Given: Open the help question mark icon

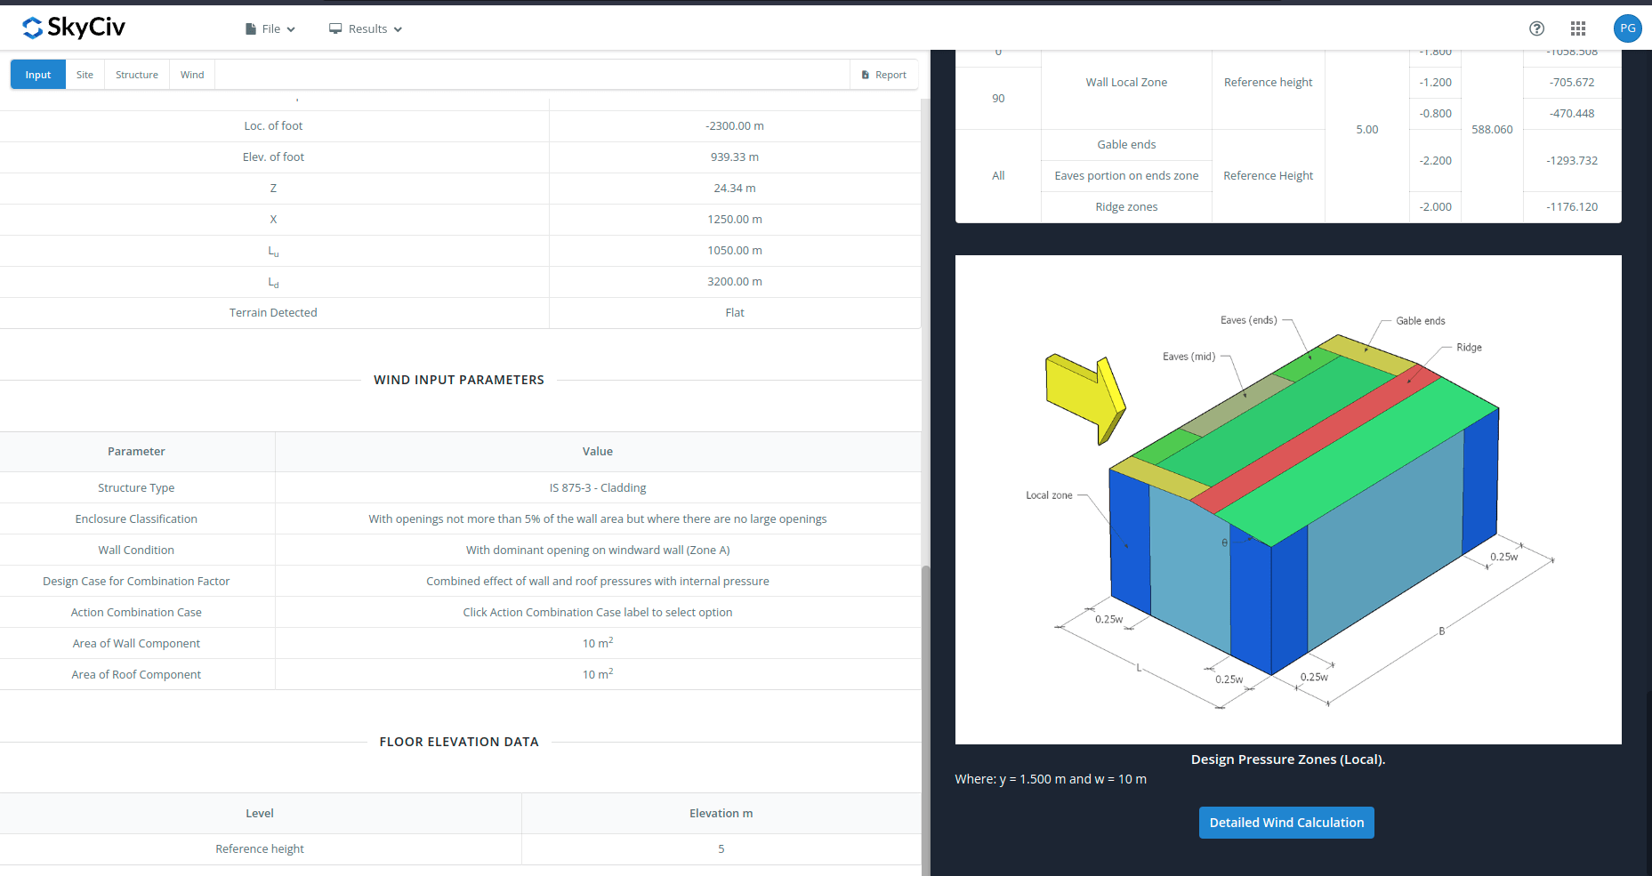Looking at the screenshot, I should click(x=1536, y=28).
